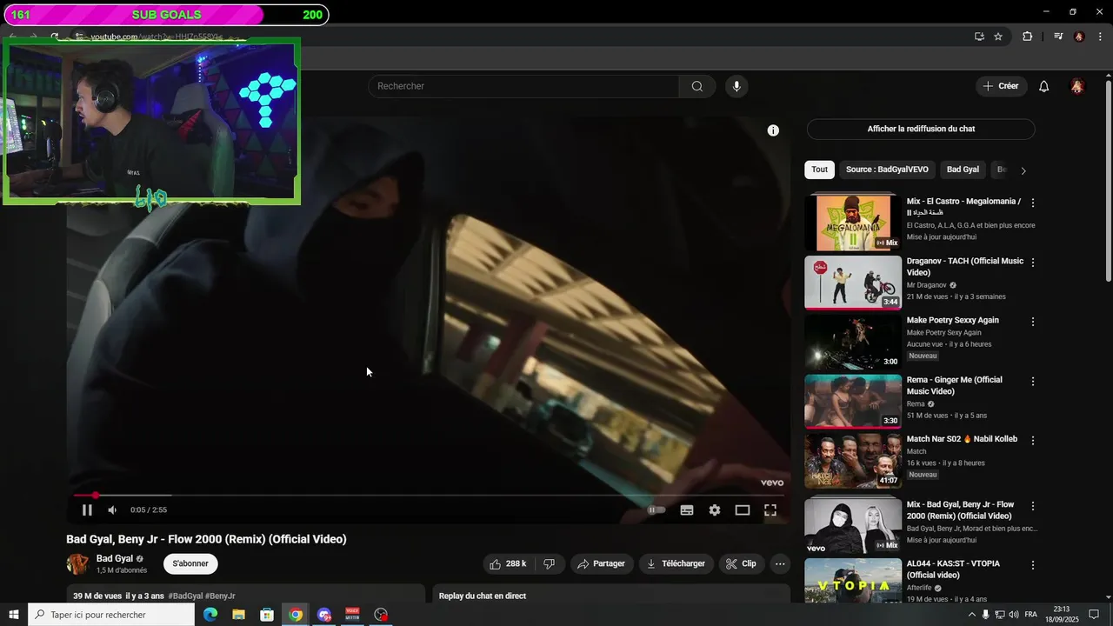
Task: Start voice search with microphone icon
Action: (x=736, y=86)
